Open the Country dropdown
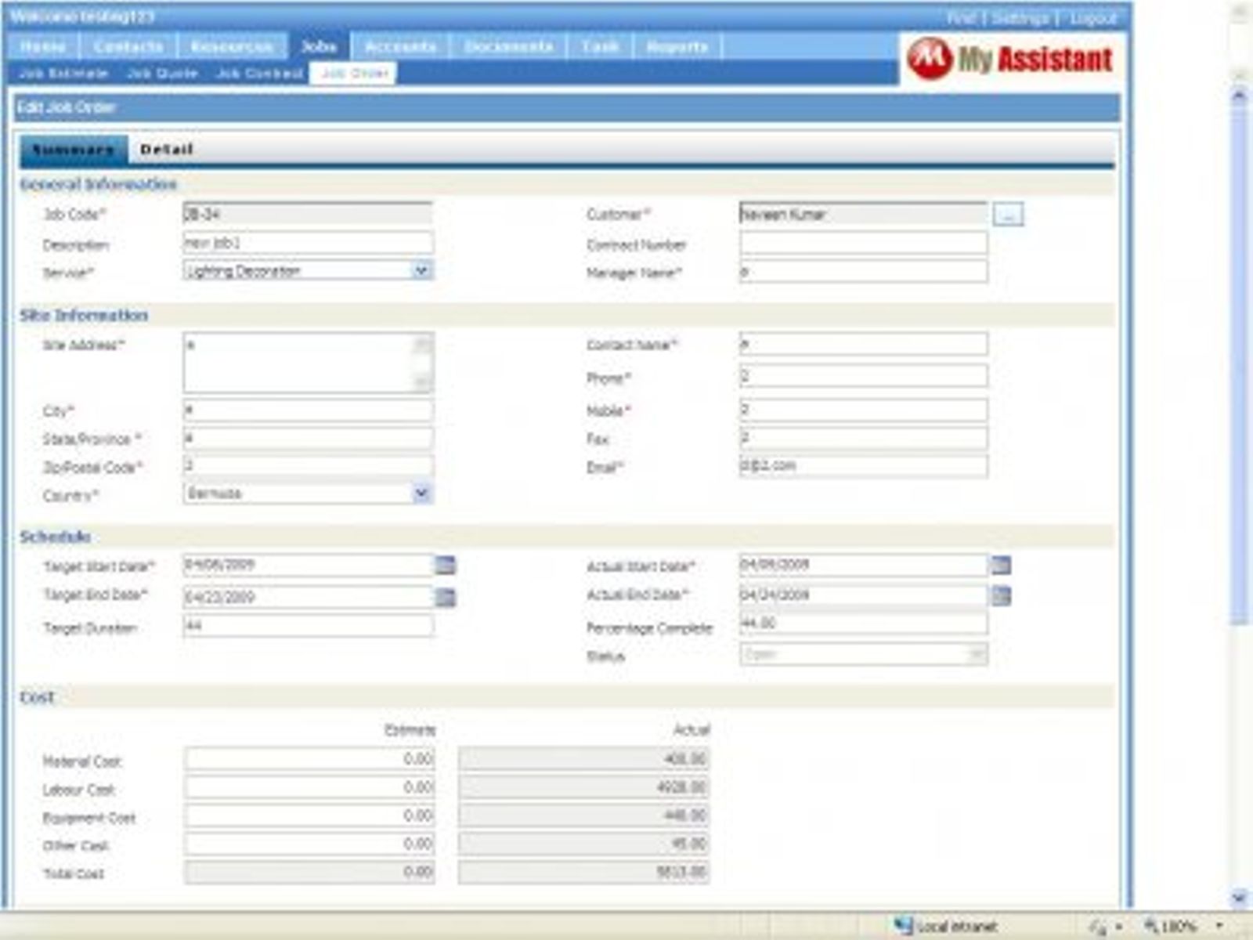This screenshot has width=1253, height=940. [x=421, y=493]
